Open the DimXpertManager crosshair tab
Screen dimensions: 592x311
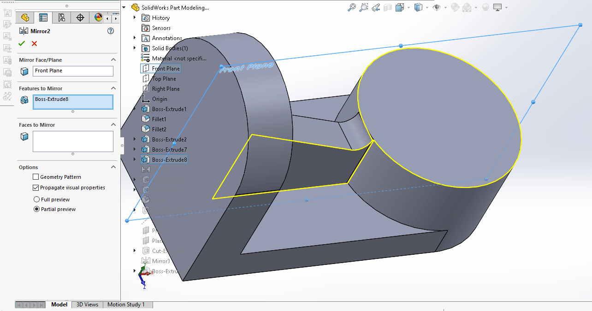pos(80,18)
